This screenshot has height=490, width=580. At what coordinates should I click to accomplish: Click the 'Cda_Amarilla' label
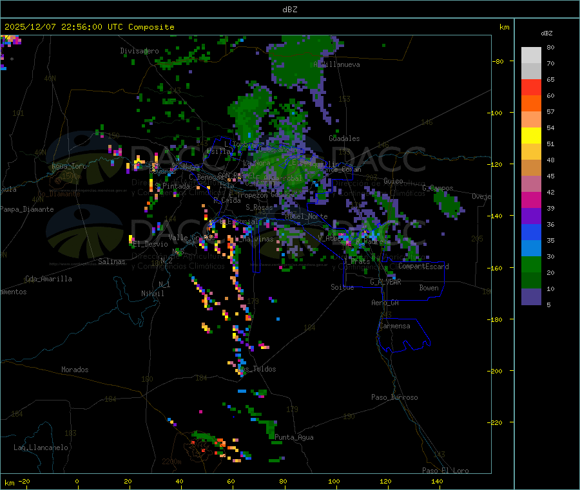48,279
